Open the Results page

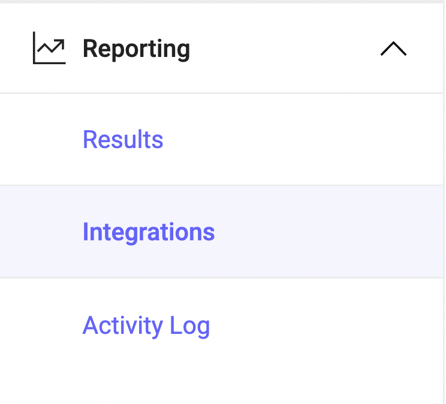click(x=123, y=140)
